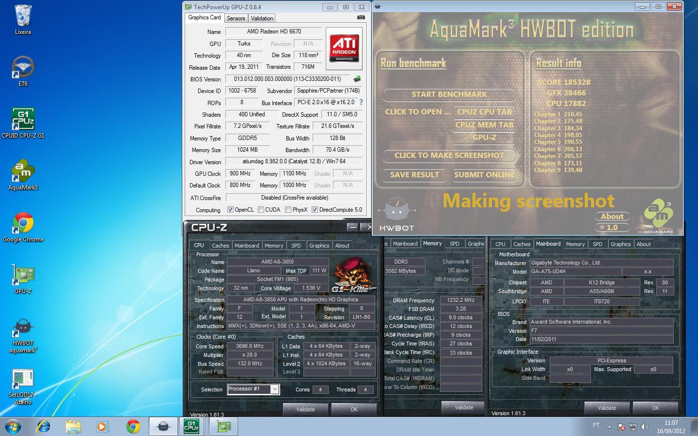Open the Lixeira recycle bin icon
Viewport: 698px width, 436px height.
tap(23, 19)
